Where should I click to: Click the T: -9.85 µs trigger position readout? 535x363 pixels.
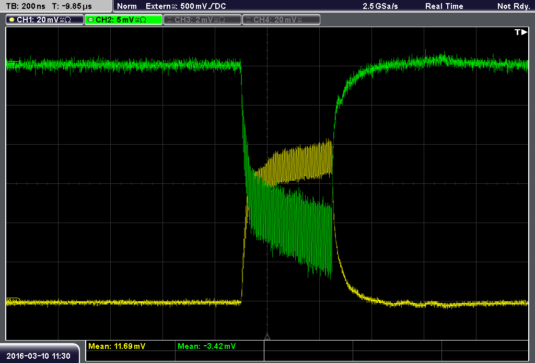click(72, 6)
